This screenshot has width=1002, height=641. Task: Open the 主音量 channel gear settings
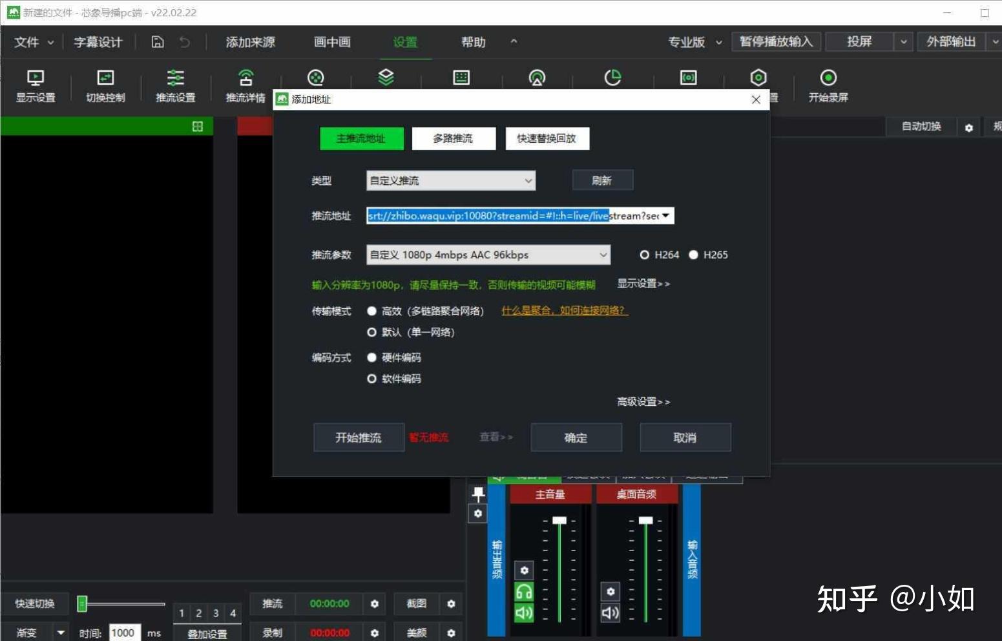click(524, 570)
